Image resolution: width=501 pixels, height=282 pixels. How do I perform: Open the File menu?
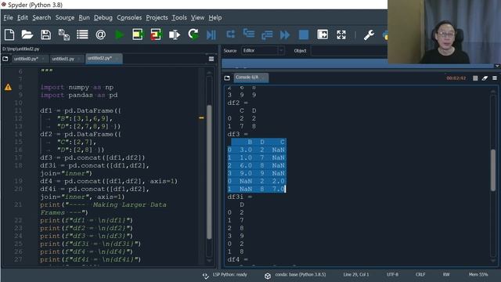click(8, 17)
